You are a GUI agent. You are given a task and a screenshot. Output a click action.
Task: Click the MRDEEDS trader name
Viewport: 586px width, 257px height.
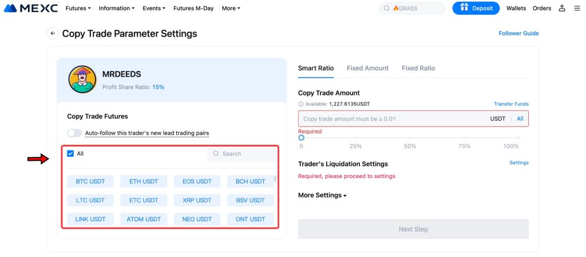click(x=121, y=74)
